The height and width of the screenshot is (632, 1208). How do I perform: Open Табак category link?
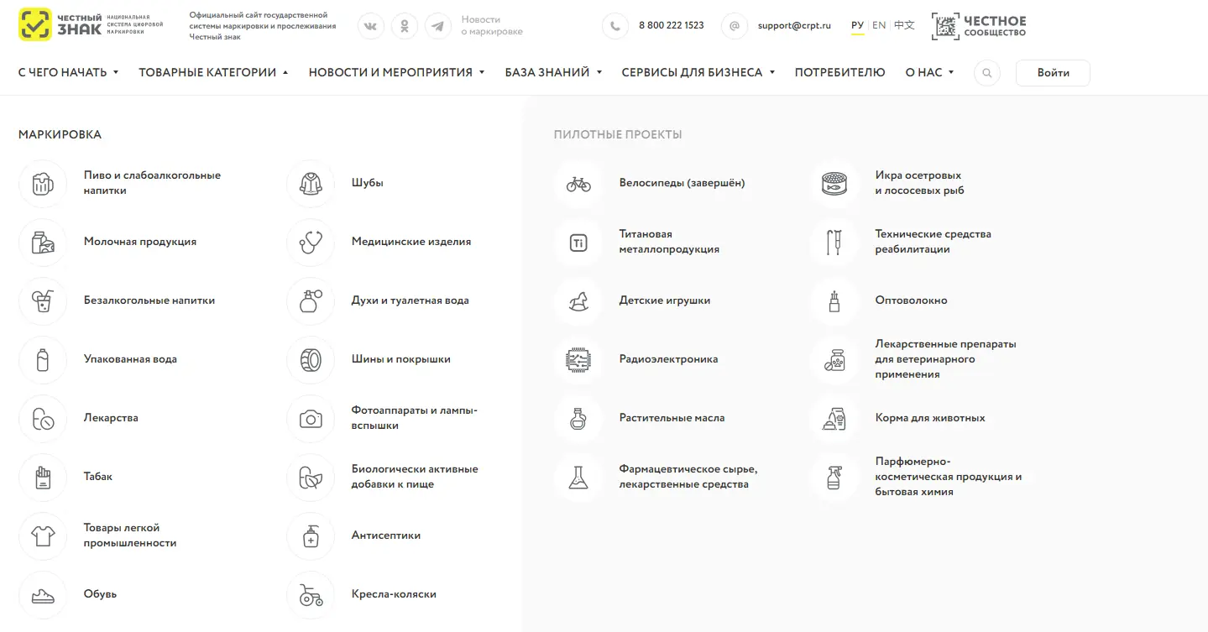[98, 477]
